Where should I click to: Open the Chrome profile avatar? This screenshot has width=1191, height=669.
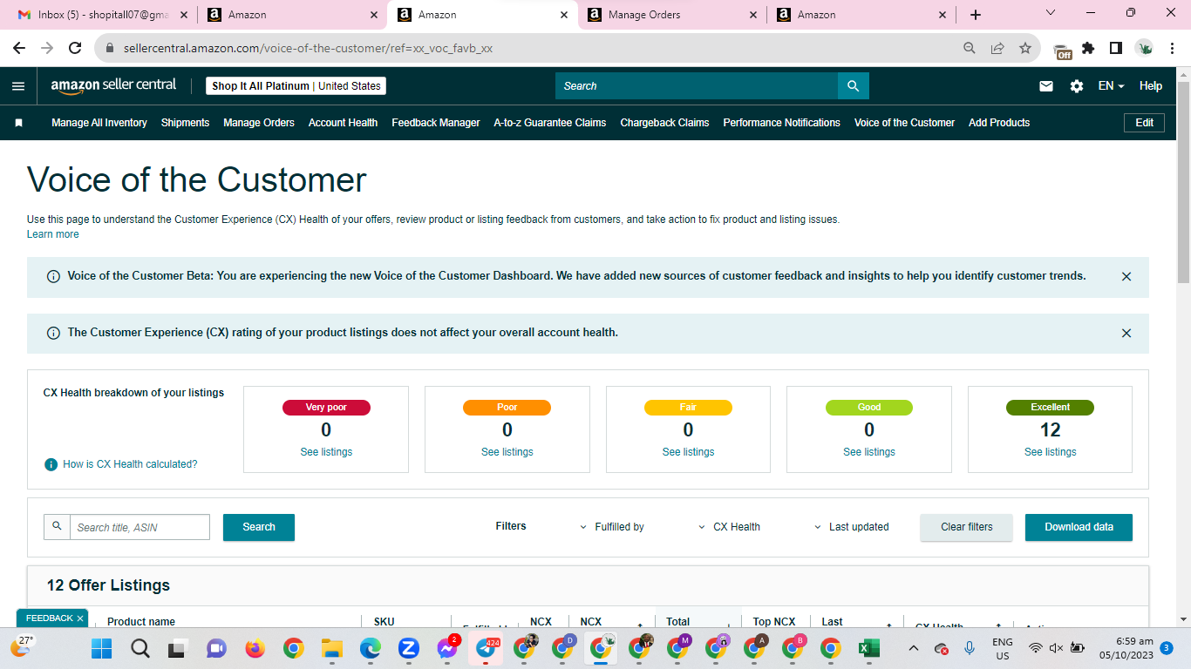click(1144, 49)
